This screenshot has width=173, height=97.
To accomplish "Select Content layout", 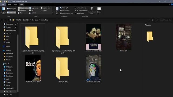I will coord(32,13).
